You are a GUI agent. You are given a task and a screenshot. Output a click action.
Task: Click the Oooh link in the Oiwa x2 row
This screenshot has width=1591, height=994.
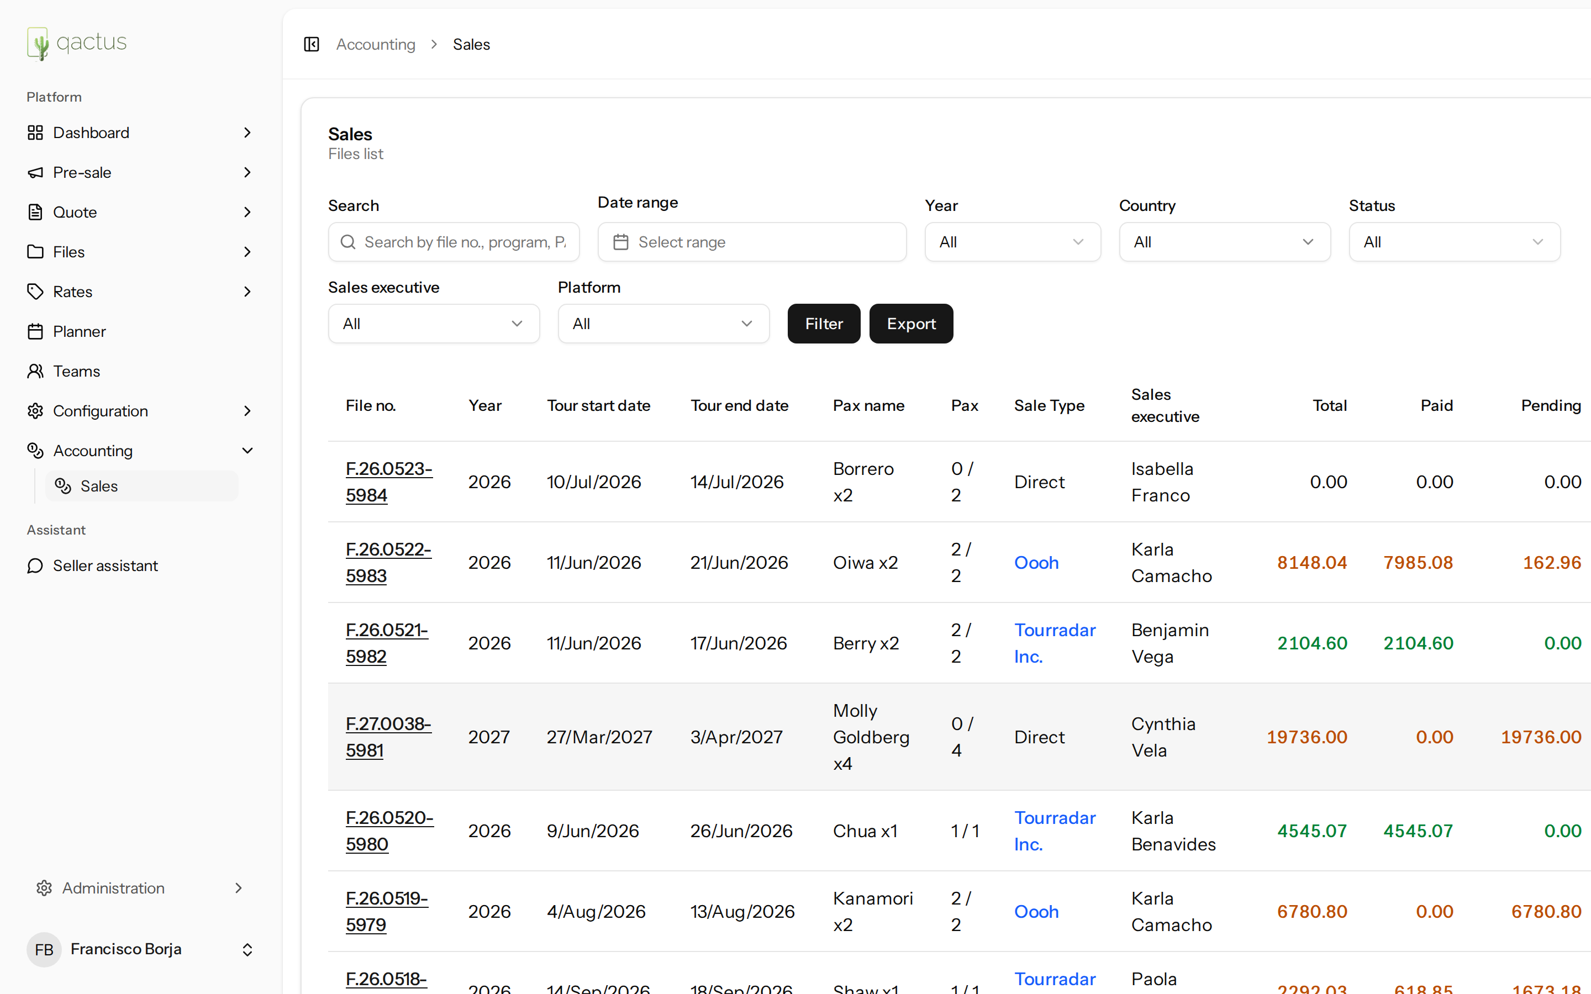coord(1036,563)
